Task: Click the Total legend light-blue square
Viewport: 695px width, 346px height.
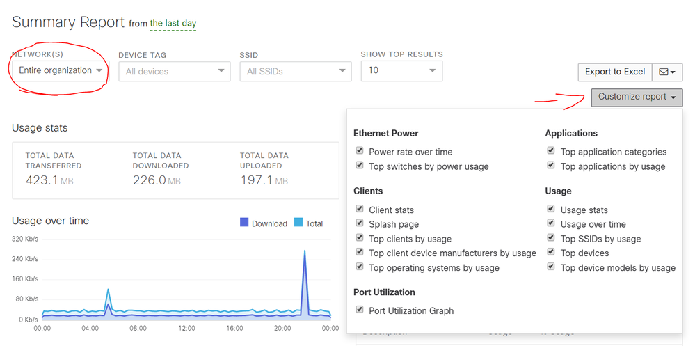Action: pos(298,223)
